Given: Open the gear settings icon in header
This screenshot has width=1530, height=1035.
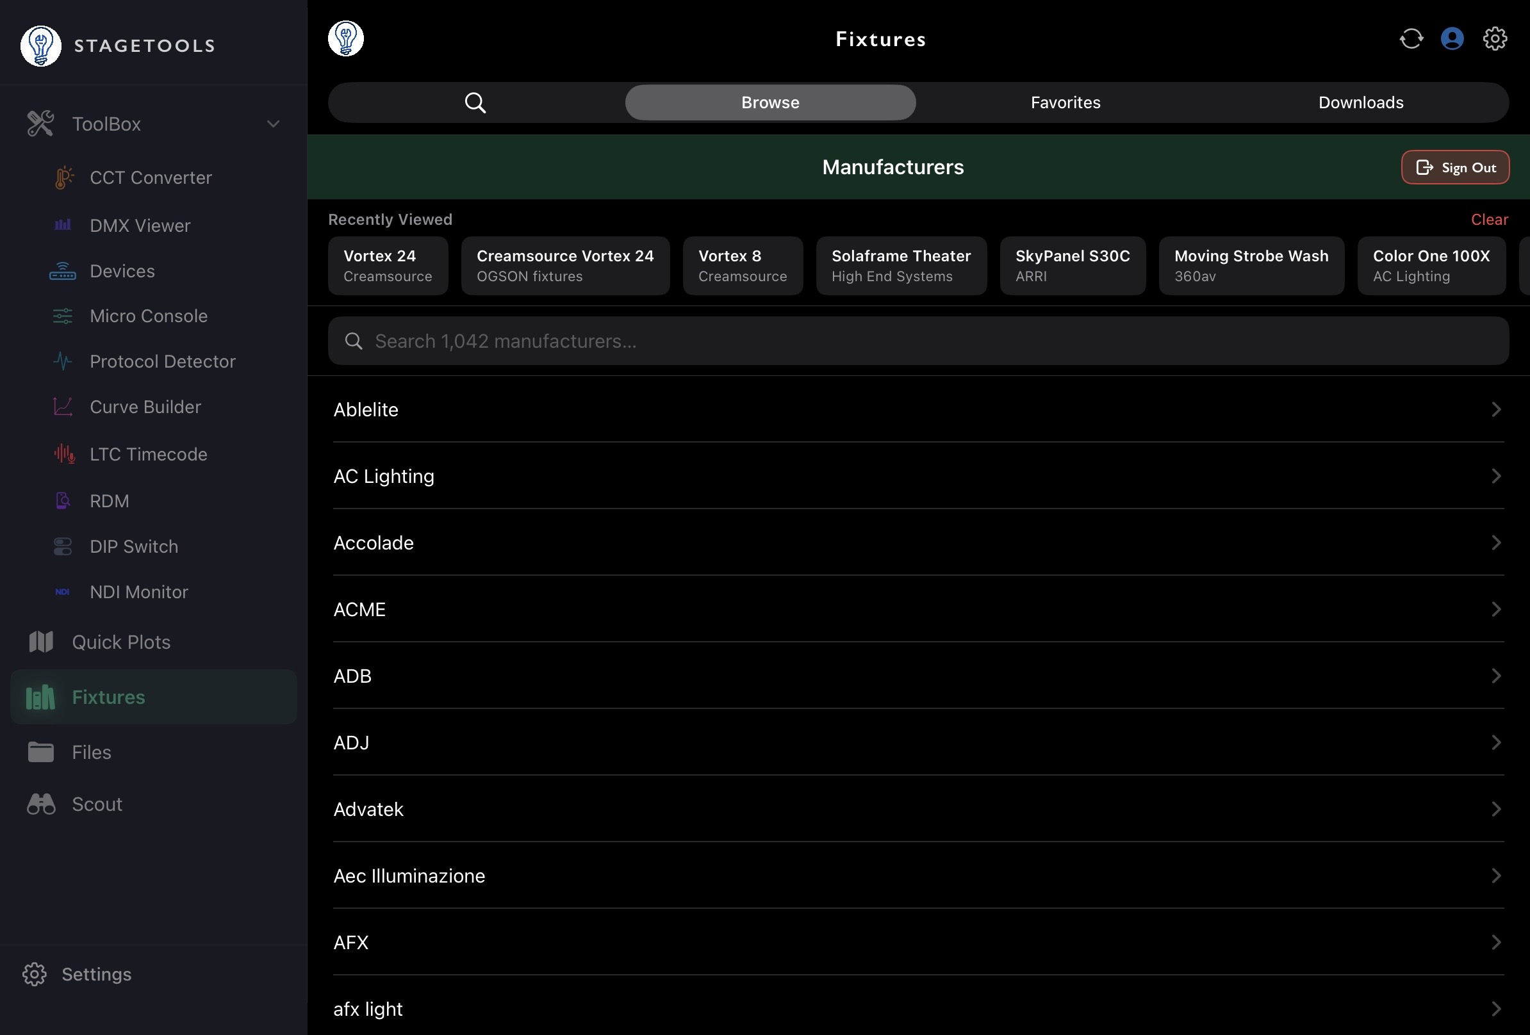Looking at the screenshot, I should (1495, 39).
